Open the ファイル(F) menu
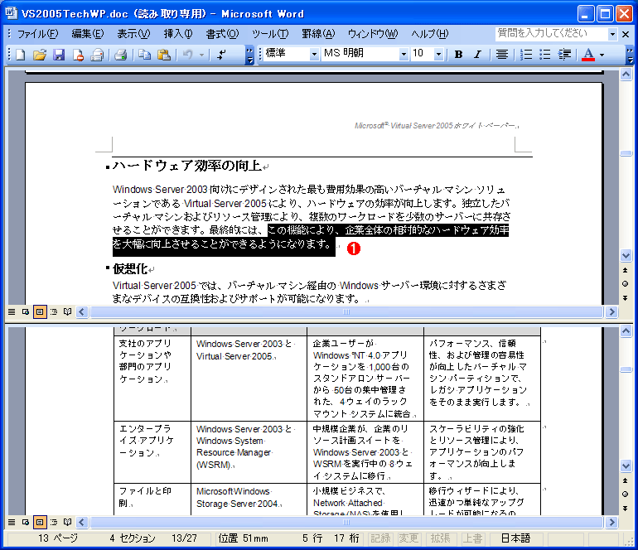Viewport: 638px width, 550px height. [x=37, y=34]
